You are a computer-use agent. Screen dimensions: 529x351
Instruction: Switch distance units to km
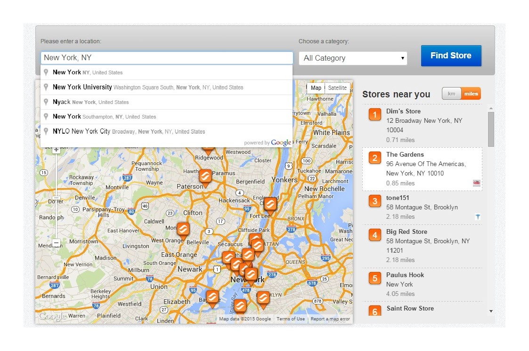(451, 94)
